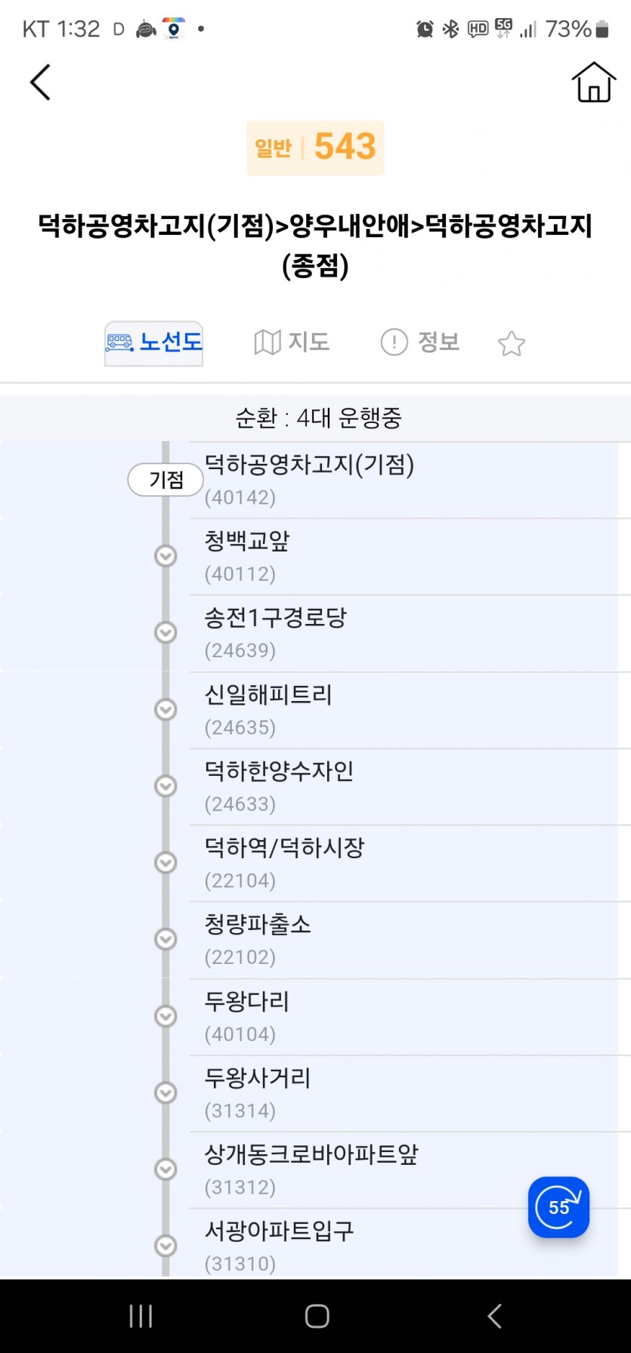Screen dimensions: 631x1353
Task: Open the 정보 info tab
Action: (420, 342)
